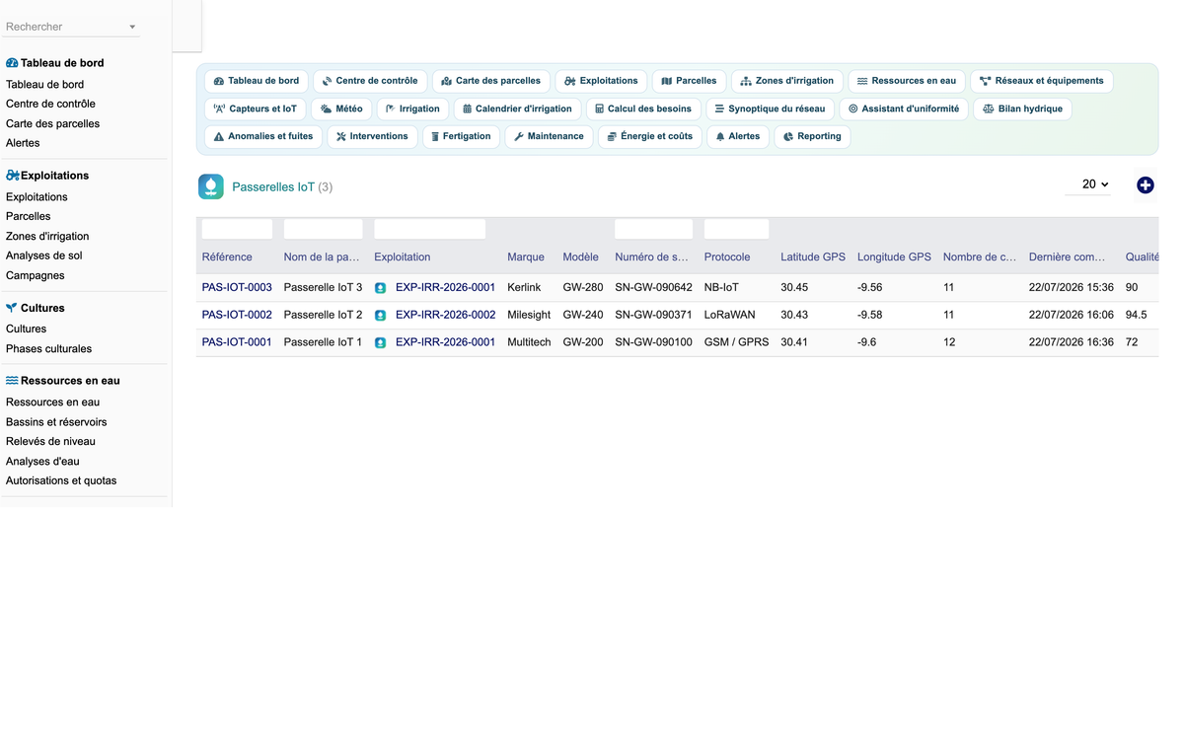Open Centre de contrôle top tab
This screenshot has height=733, width=1184.
pyautogui.click(x=370, y=81)
